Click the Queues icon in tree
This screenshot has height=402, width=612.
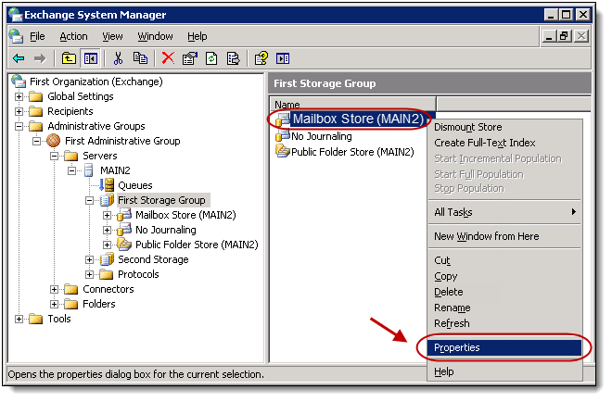pos(107,185)
